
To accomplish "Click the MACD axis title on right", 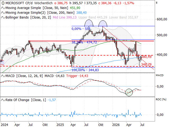I will tap(159, 75).
